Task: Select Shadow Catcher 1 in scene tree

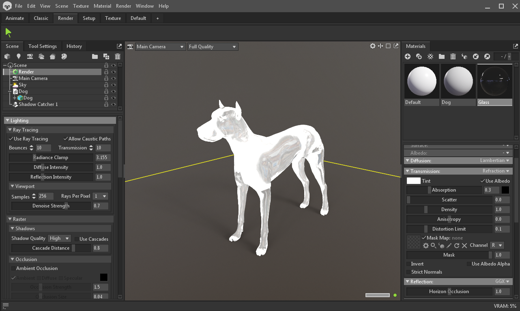Action: [38, 104]
